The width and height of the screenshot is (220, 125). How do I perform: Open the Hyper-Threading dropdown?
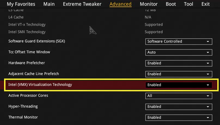click(179, 107)
